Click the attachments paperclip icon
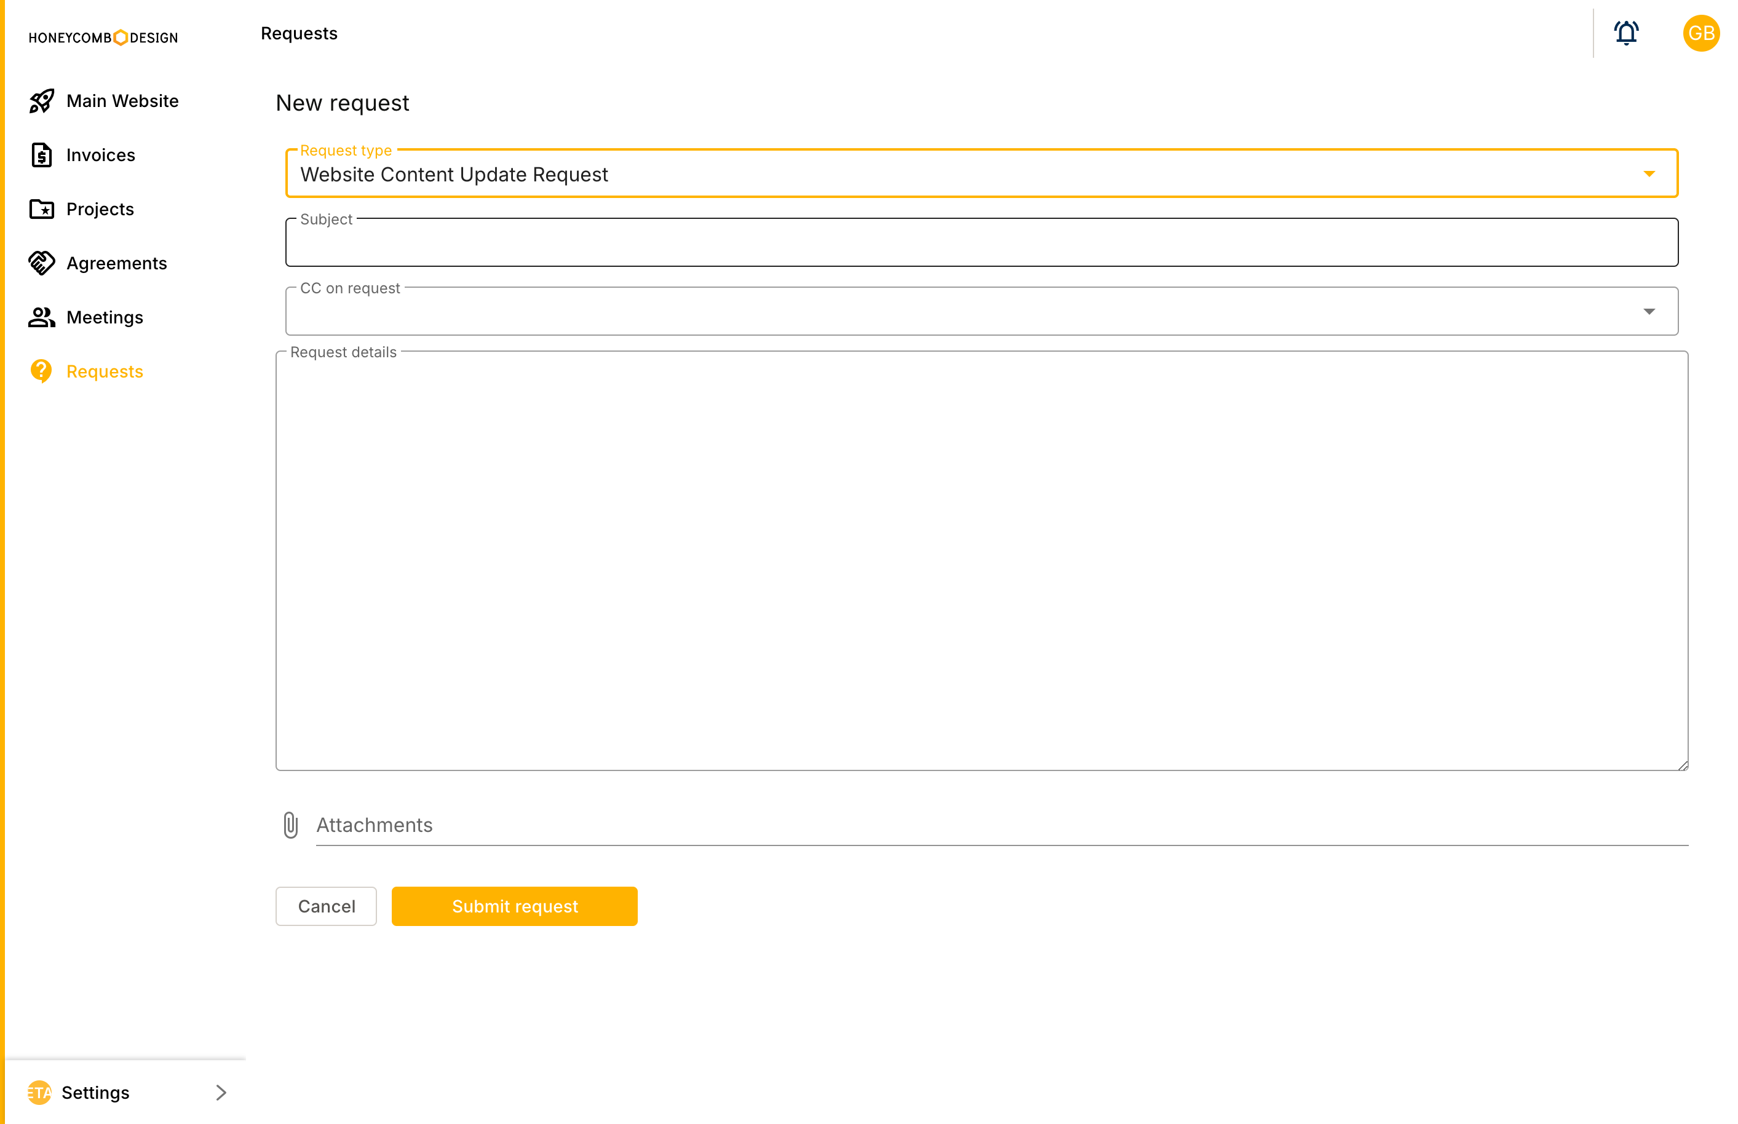The image size is (1738, 1124). point(290,825)
